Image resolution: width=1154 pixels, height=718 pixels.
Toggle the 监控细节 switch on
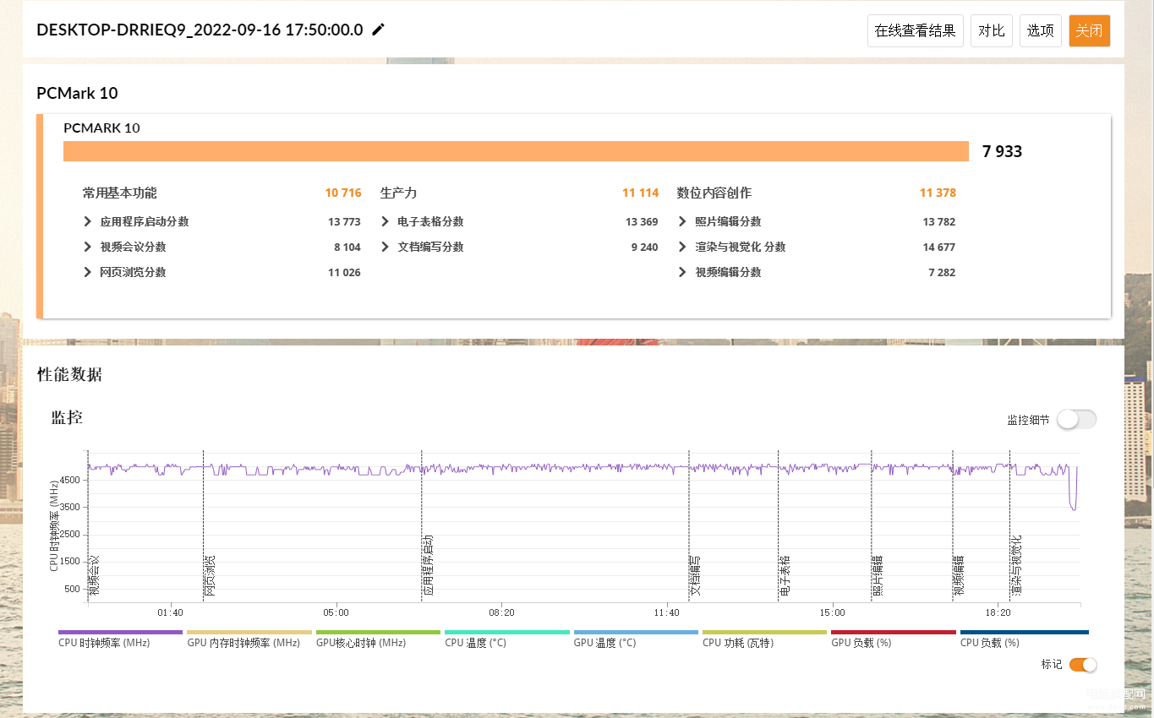[x=1076, y=419]
